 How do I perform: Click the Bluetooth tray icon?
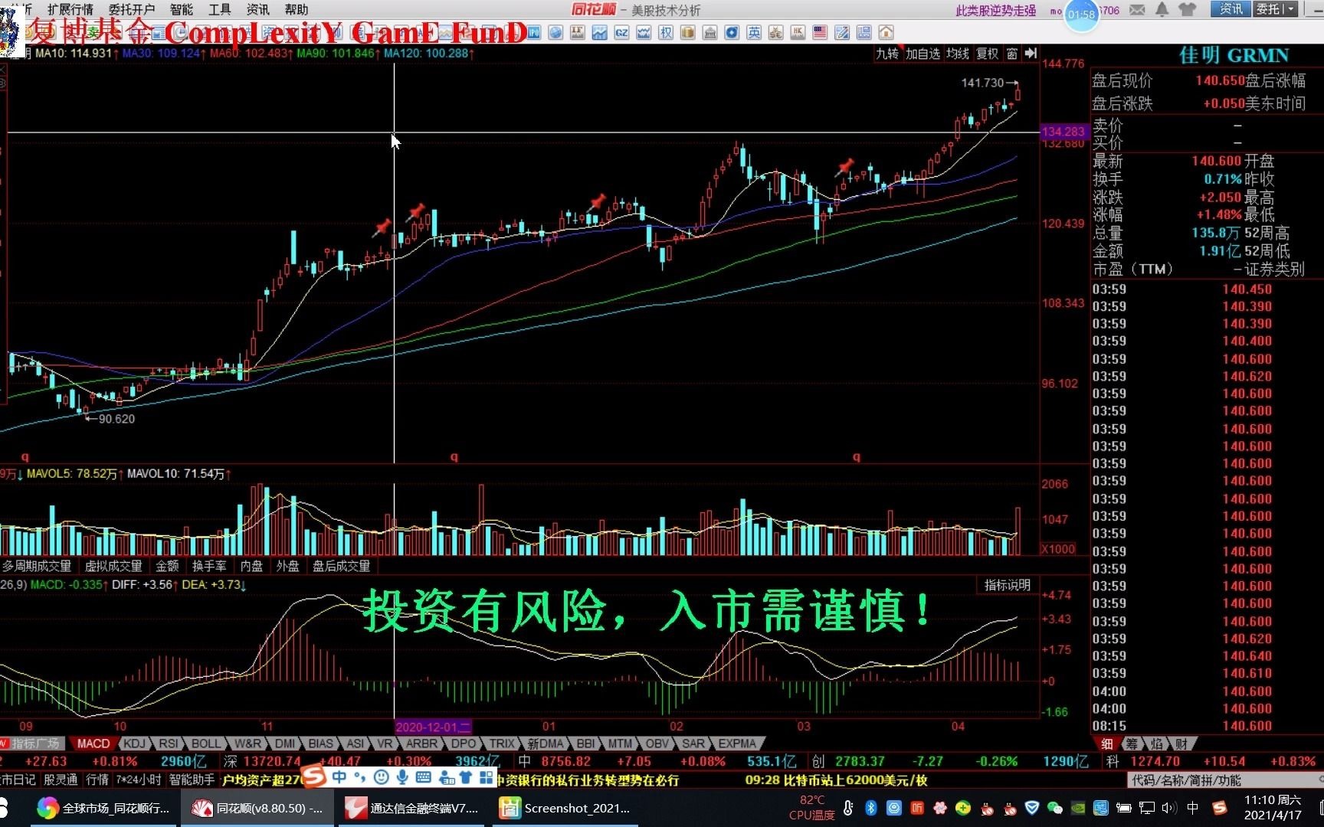871,808
